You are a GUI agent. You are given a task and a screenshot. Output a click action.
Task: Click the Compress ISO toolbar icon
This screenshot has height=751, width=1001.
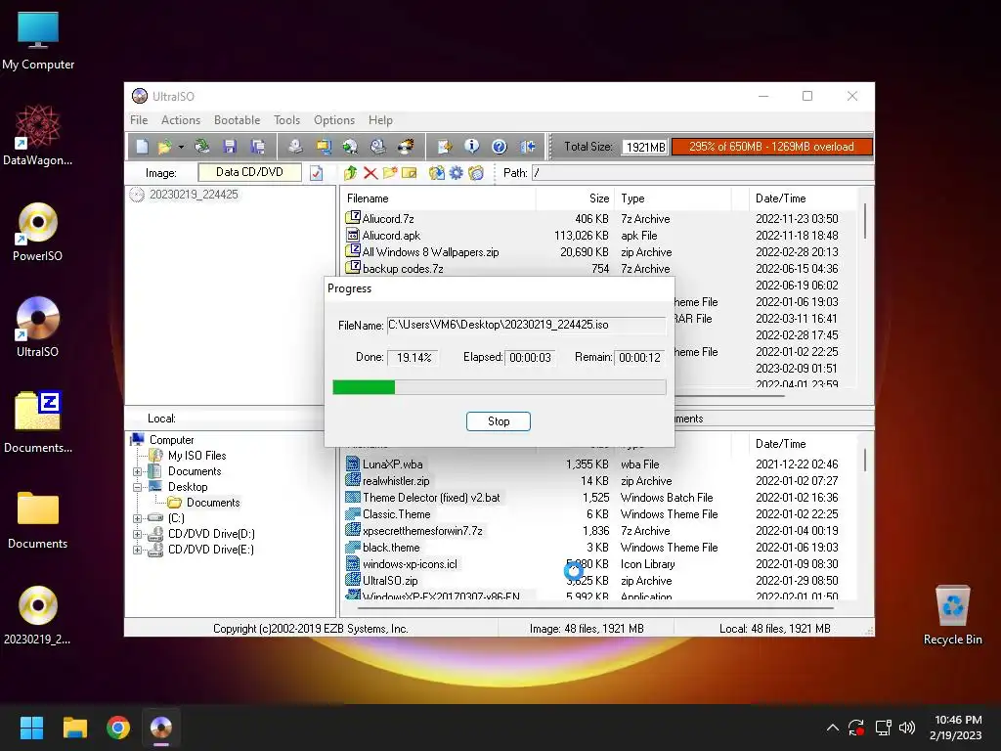point(323,147)
